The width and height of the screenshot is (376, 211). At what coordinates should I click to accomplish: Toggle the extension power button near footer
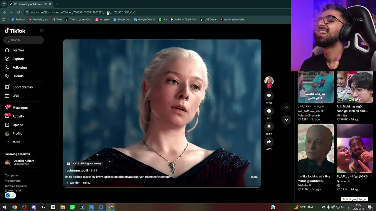[13, 195]
